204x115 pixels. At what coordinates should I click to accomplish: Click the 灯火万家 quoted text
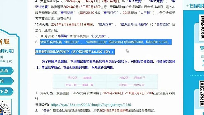click(x=98, y=36)
